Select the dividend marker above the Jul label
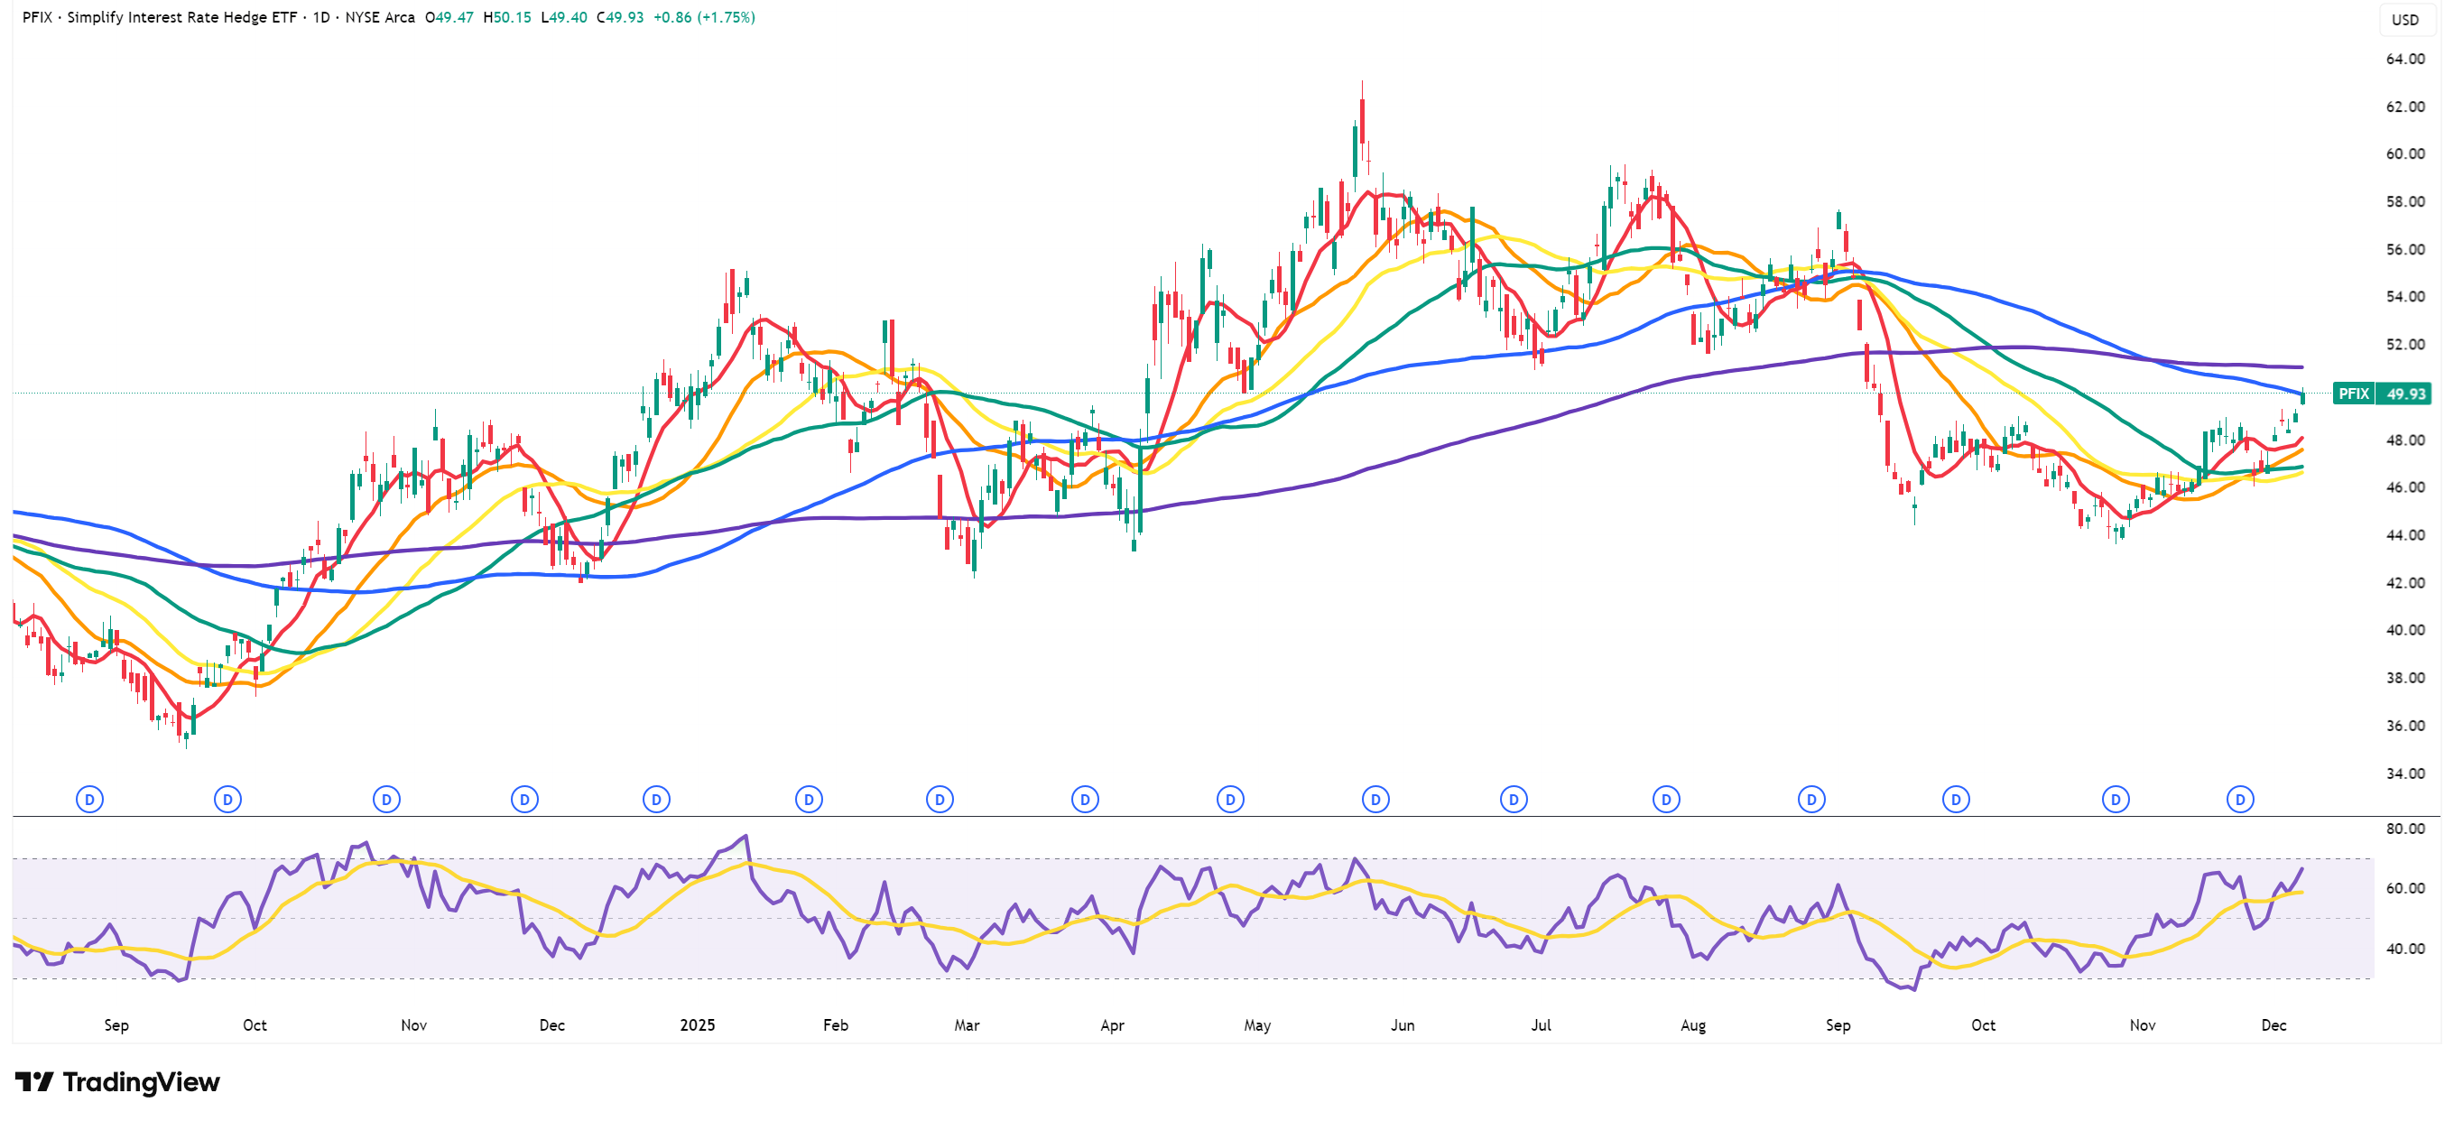This screenshot has width=2454, height=1121. (1514, 799)
